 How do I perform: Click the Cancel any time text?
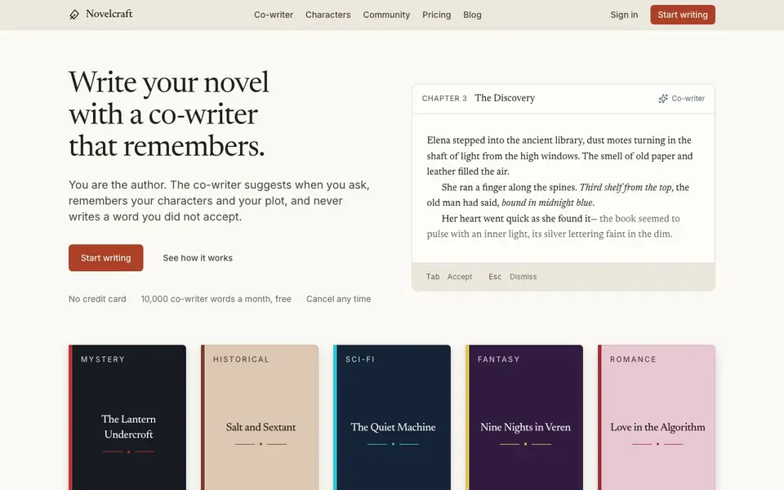click(x=338, y=299)
